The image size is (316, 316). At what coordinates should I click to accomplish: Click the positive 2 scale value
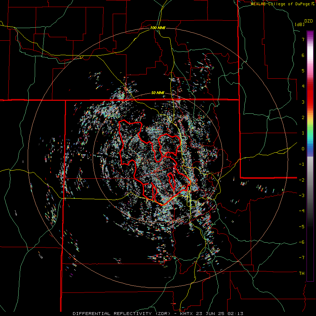[x=303, y=117]
